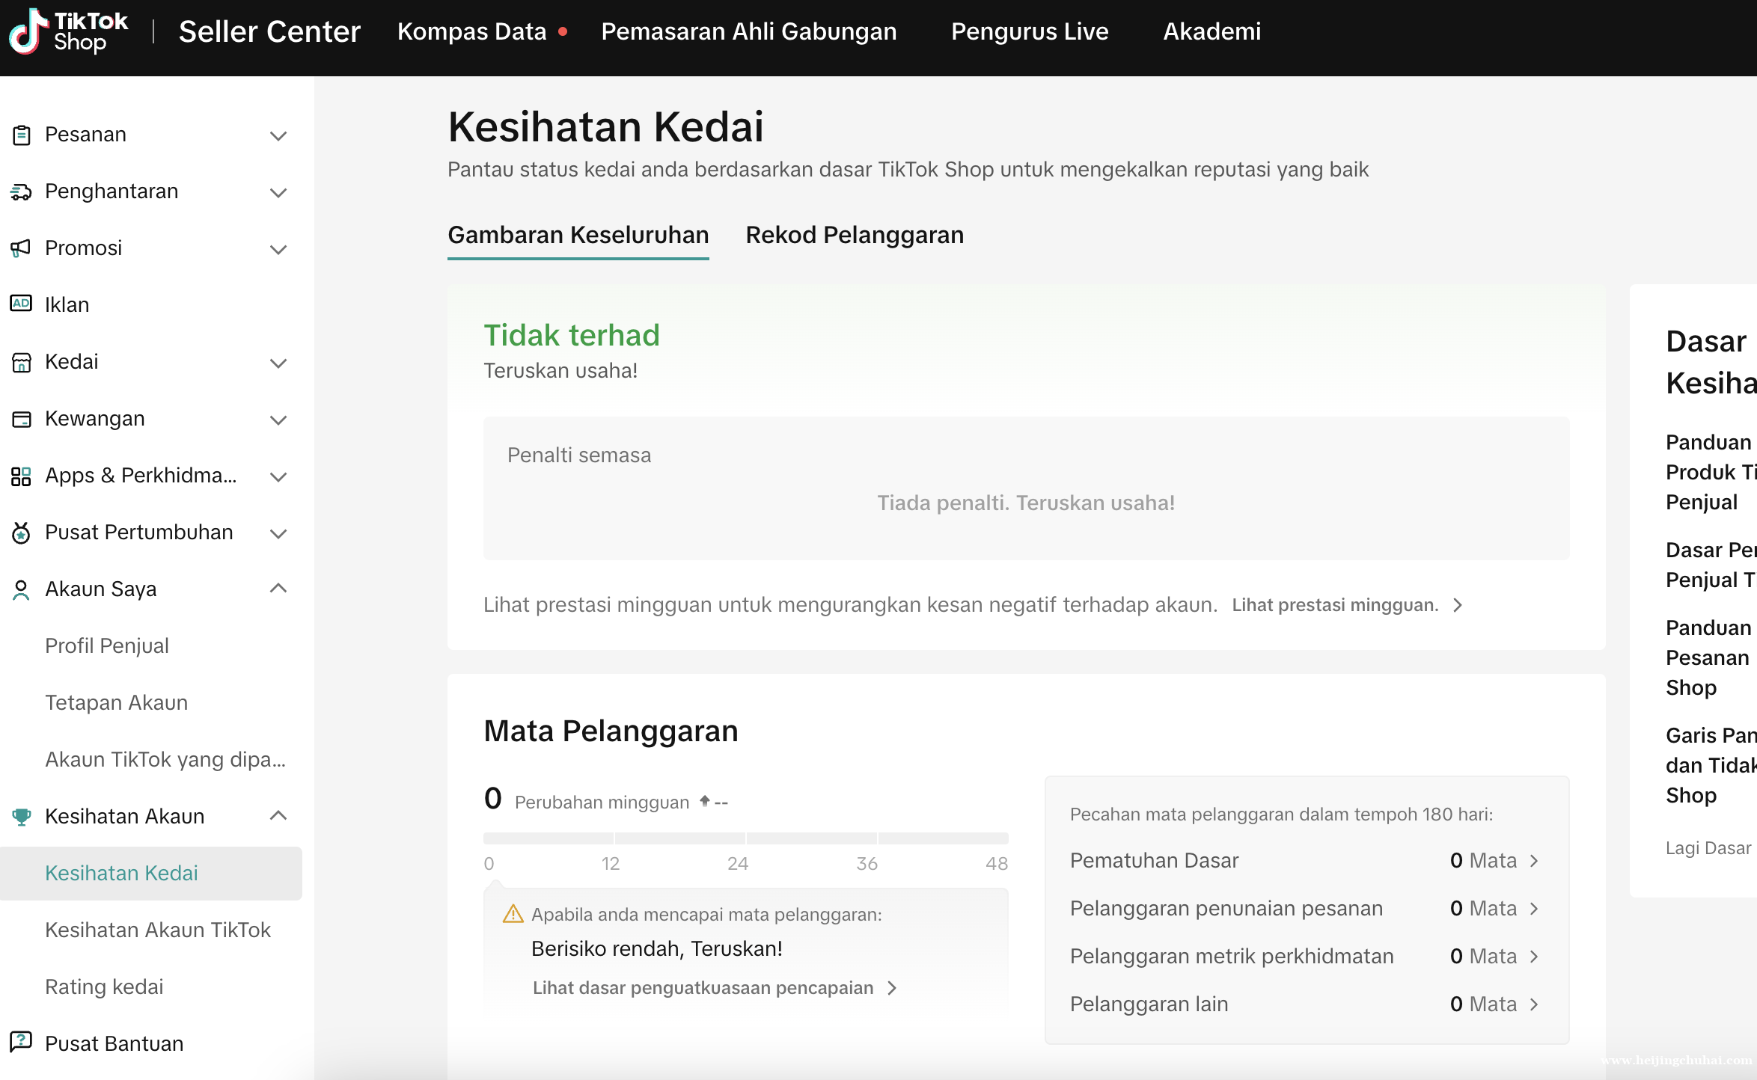Viewport: 1757px width, 1080px height.
Task: Click Pelanggaran metrik perkhidmatan row text
Action: point(1232,957)
